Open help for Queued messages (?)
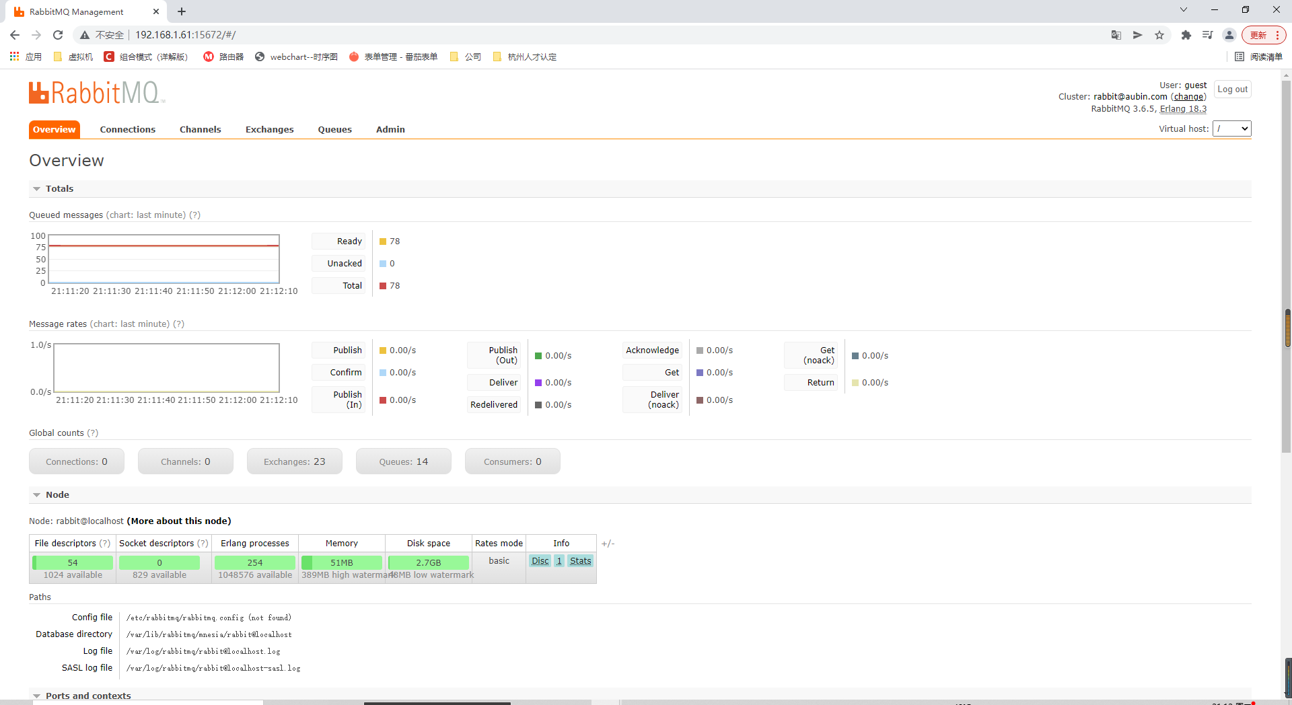Screen dimensions: 1292x705 click(x=194, y=215)
